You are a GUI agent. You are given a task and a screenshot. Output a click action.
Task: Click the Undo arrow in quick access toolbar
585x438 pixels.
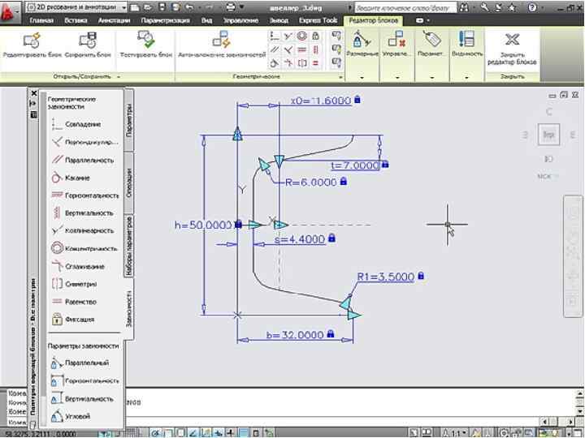tap(189, 7)
